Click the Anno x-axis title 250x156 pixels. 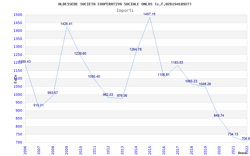(242, 153)
